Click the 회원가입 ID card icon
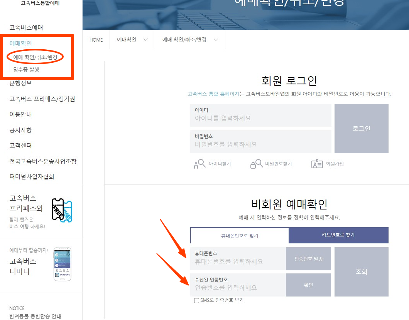The width and height of the screenshot is (409, 320). (x=317, y=164)
